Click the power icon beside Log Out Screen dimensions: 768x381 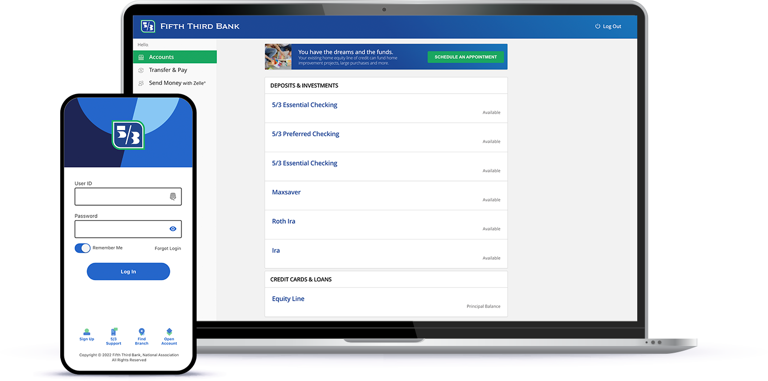pos(597,26)
